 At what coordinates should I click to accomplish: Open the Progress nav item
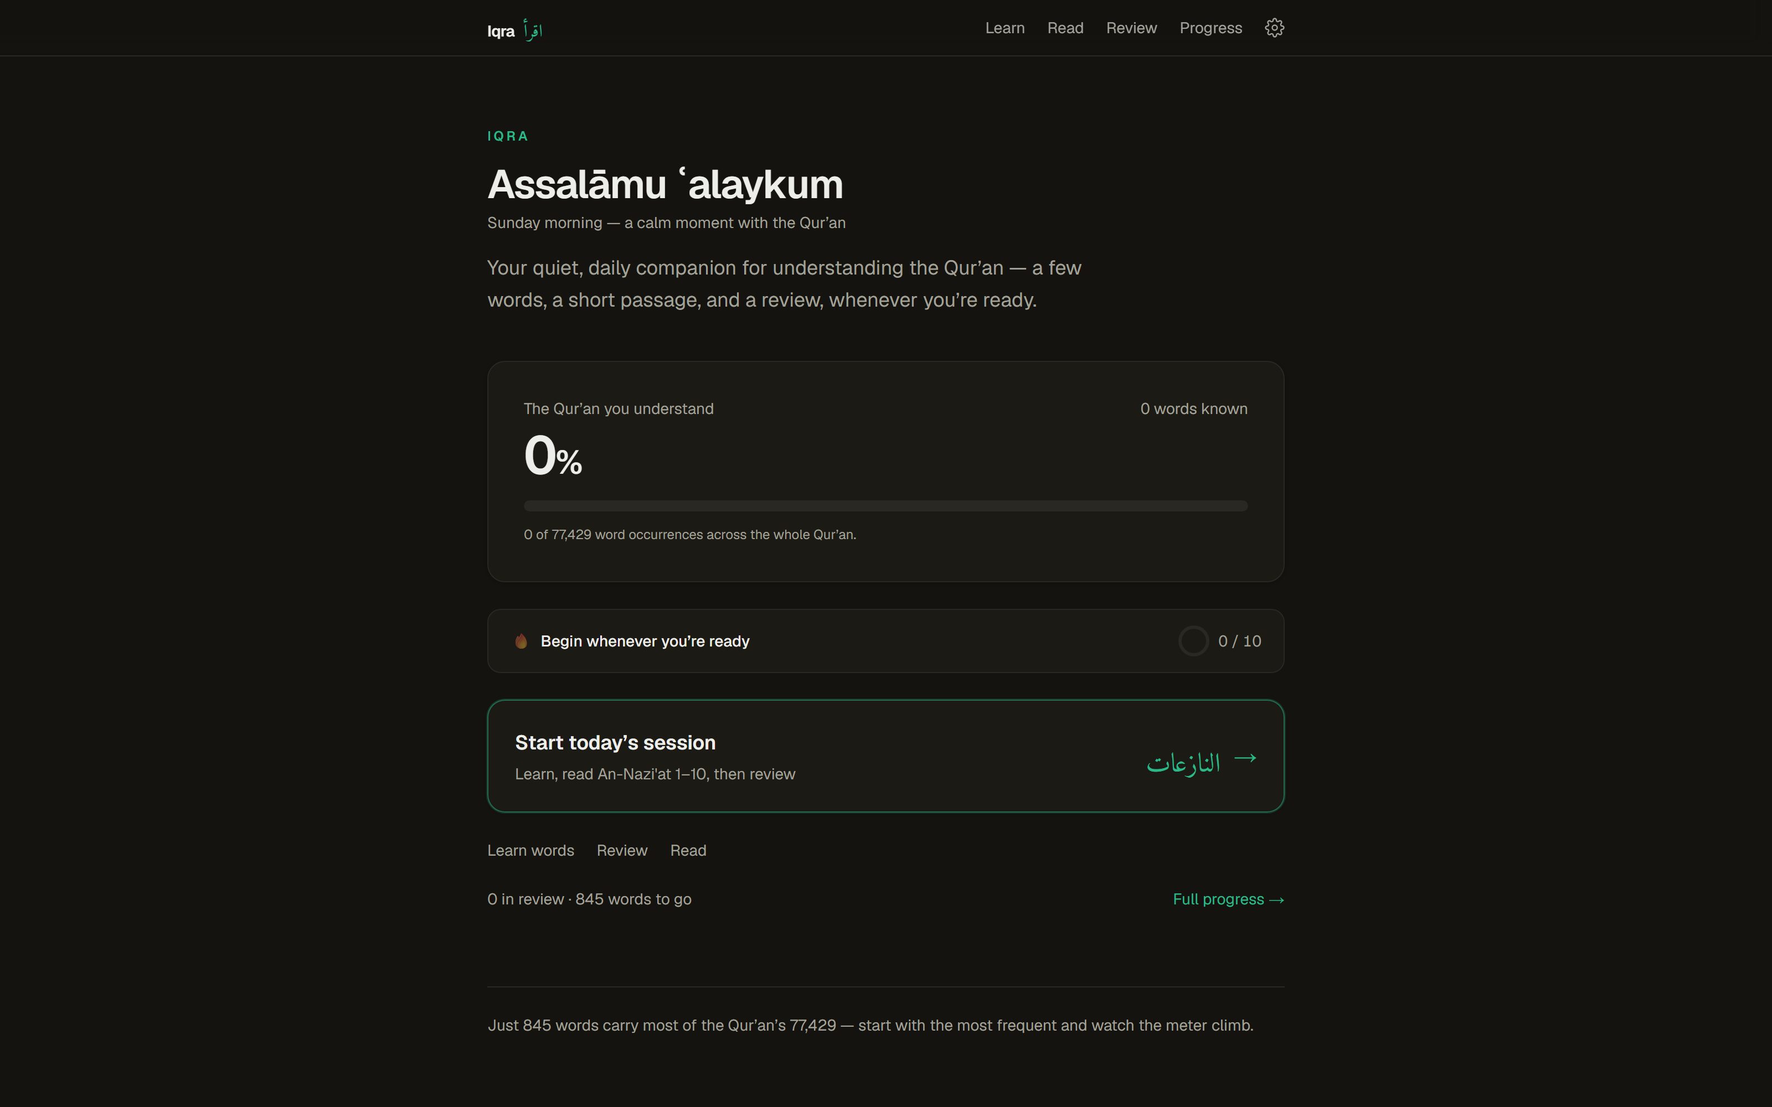(1210, 28)
